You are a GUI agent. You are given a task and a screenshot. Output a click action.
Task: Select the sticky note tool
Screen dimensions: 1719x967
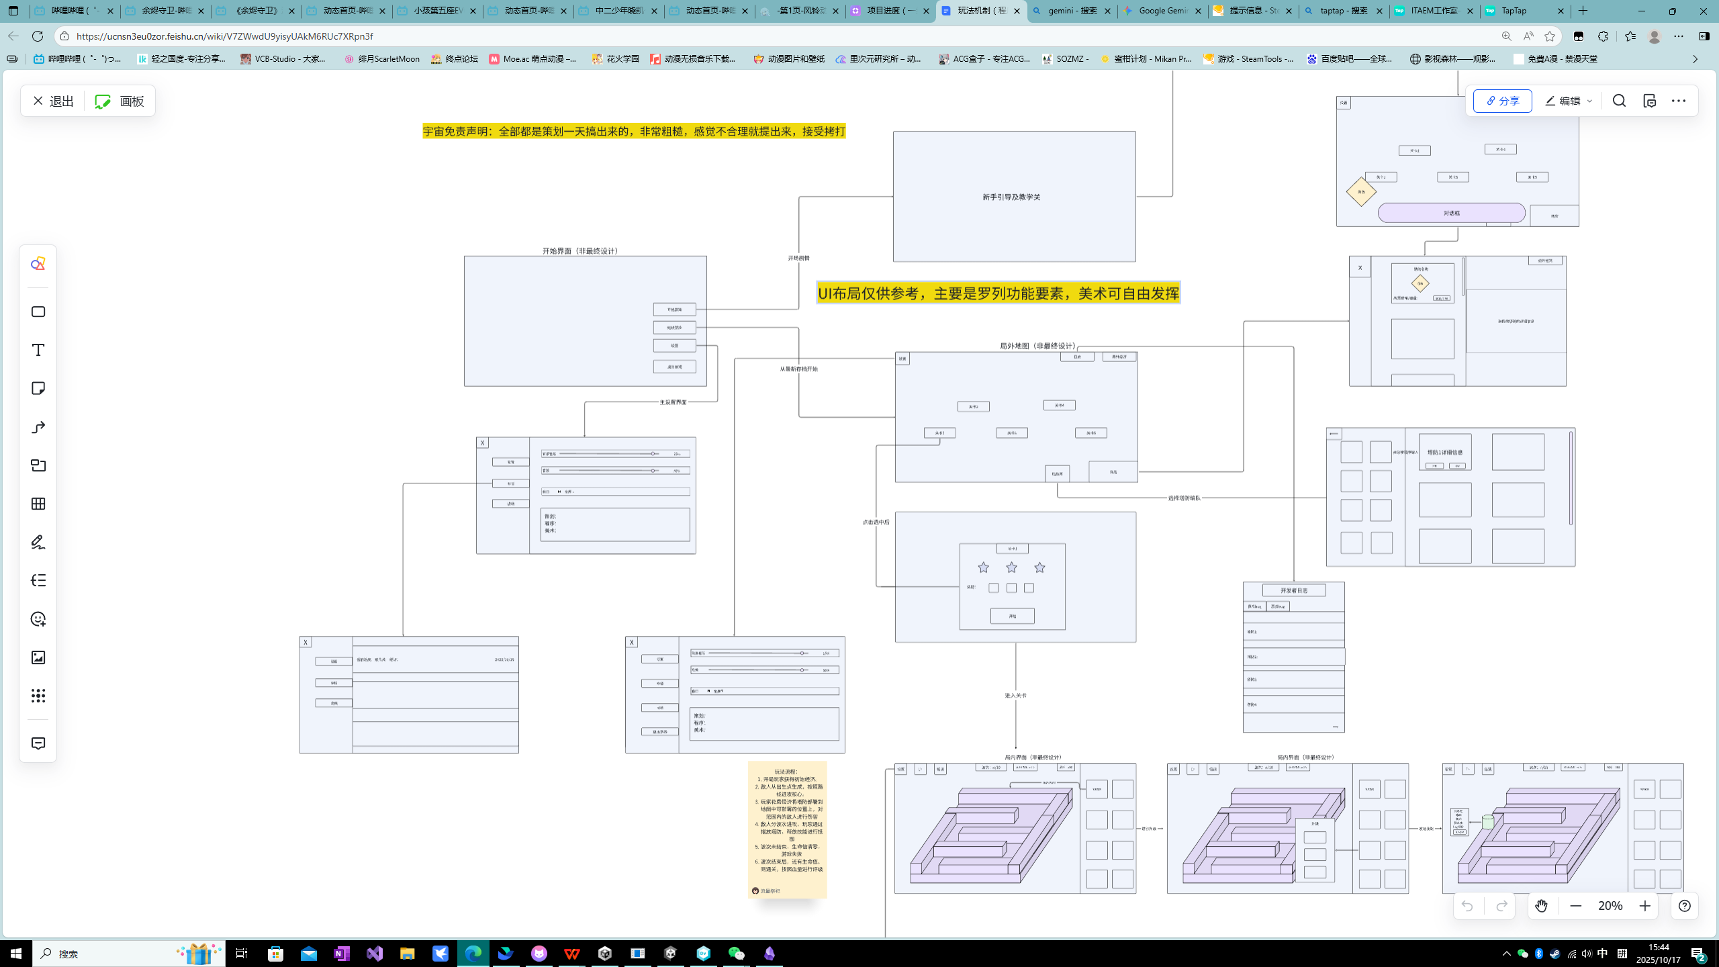38,388
